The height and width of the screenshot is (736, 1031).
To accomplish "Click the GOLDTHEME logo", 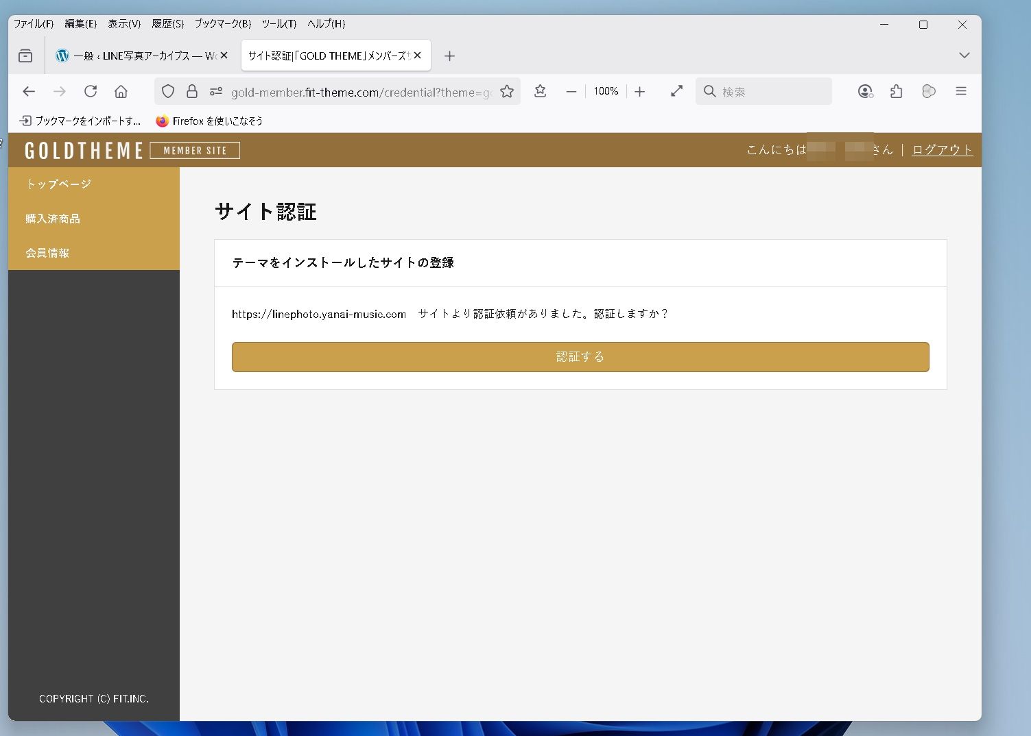I will coord(84,150).
